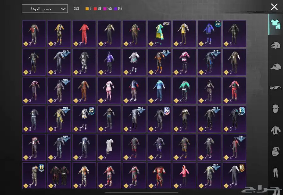The height and width of the screenshot is (195, 283).
Task: Select the cap headwear category icon
Action: [275, 66]
